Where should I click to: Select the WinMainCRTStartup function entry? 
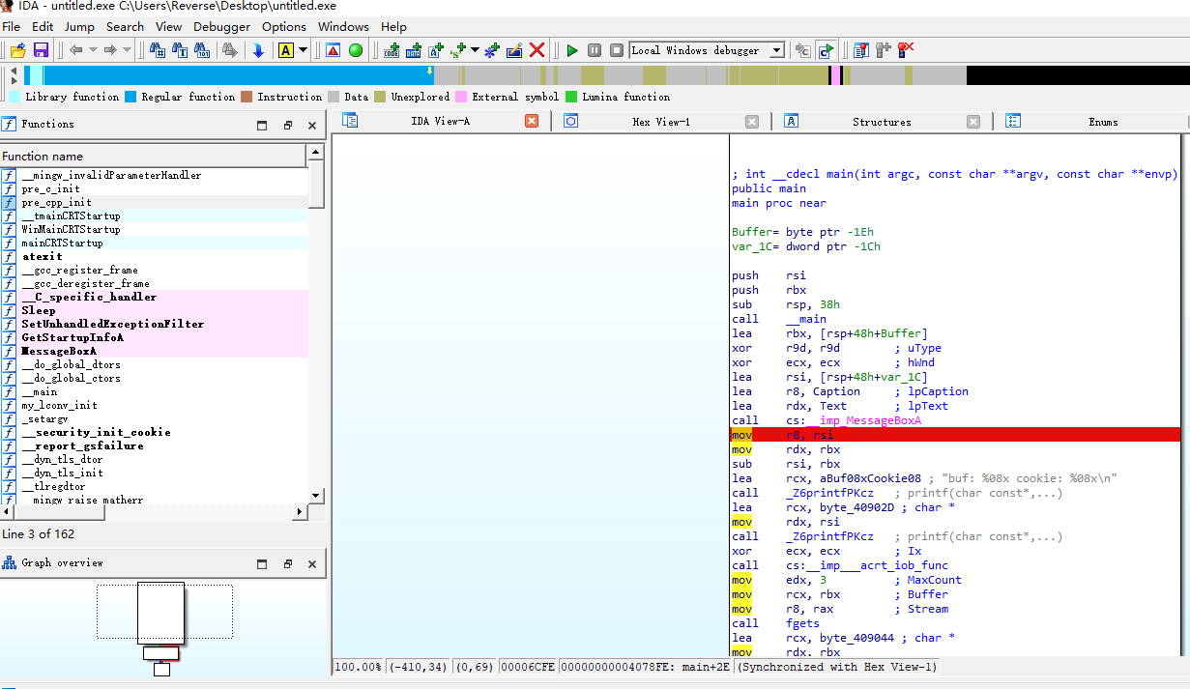(71, 230)
